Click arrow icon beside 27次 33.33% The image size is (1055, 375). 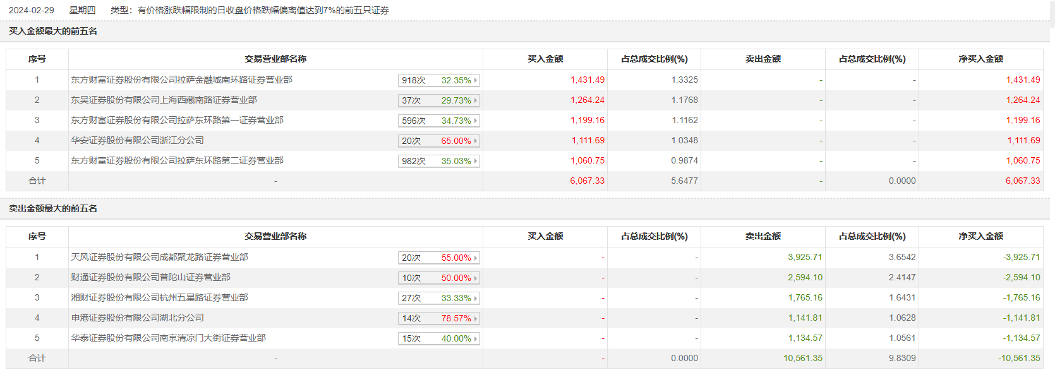[476, 298]
